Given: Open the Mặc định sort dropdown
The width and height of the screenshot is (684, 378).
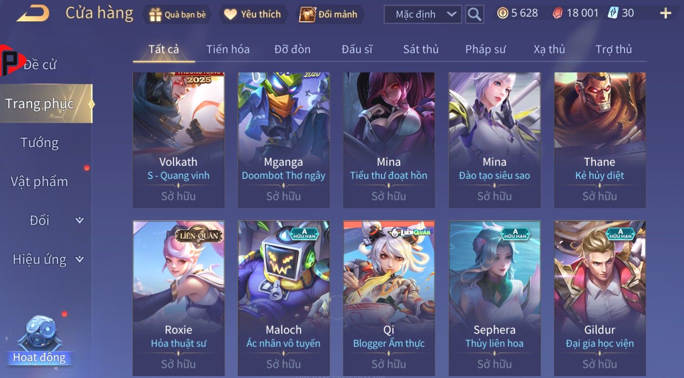Looking at the screenshot, I should tap(423, 15).
